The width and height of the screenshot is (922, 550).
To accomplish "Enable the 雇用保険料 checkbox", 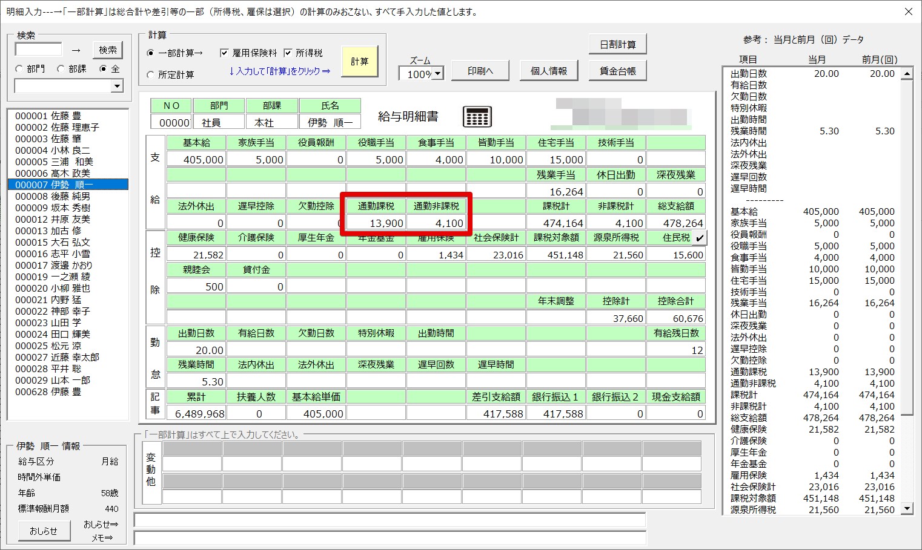I will [x=224, y=53].
